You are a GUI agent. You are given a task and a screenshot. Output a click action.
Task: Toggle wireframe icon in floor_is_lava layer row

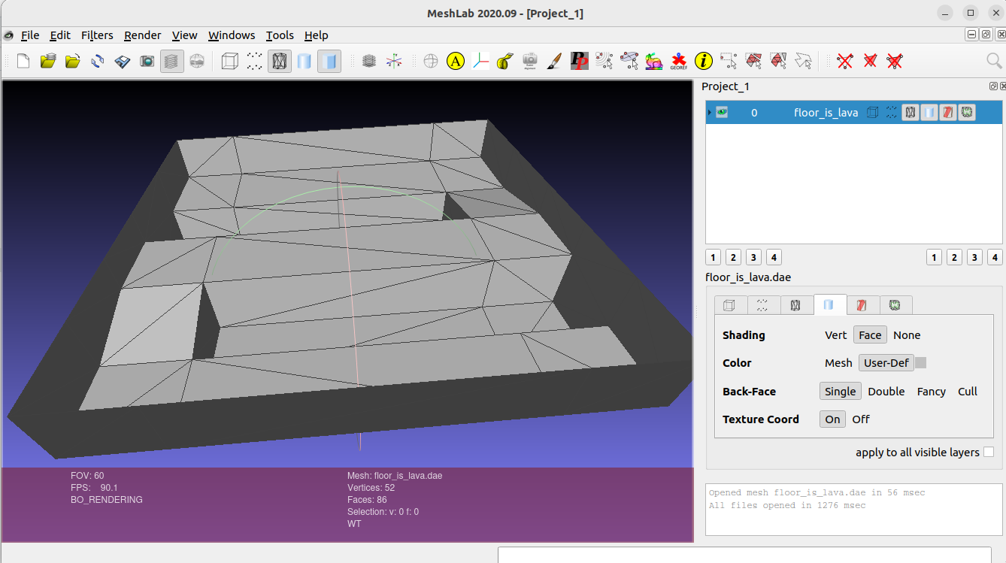[x=911, y=113]
